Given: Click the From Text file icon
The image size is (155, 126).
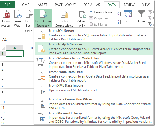Looking at the screenshot, I should 29,14.
